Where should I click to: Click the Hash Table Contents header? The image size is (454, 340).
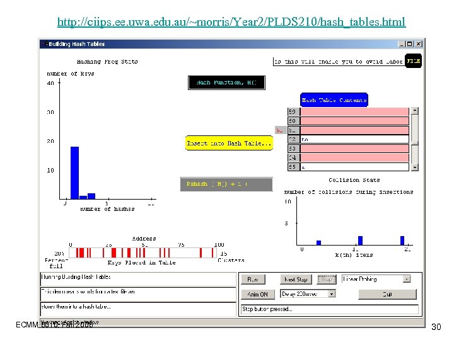(334, 100)
